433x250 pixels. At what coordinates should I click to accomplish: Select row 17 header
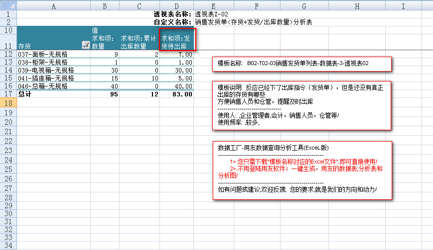coord(8,94)
